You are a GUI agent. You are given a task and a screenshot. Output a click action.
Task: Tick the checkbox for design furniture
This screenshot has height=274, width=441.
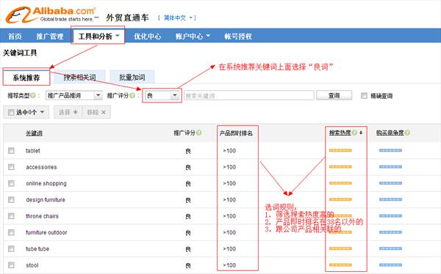(11, 199)
